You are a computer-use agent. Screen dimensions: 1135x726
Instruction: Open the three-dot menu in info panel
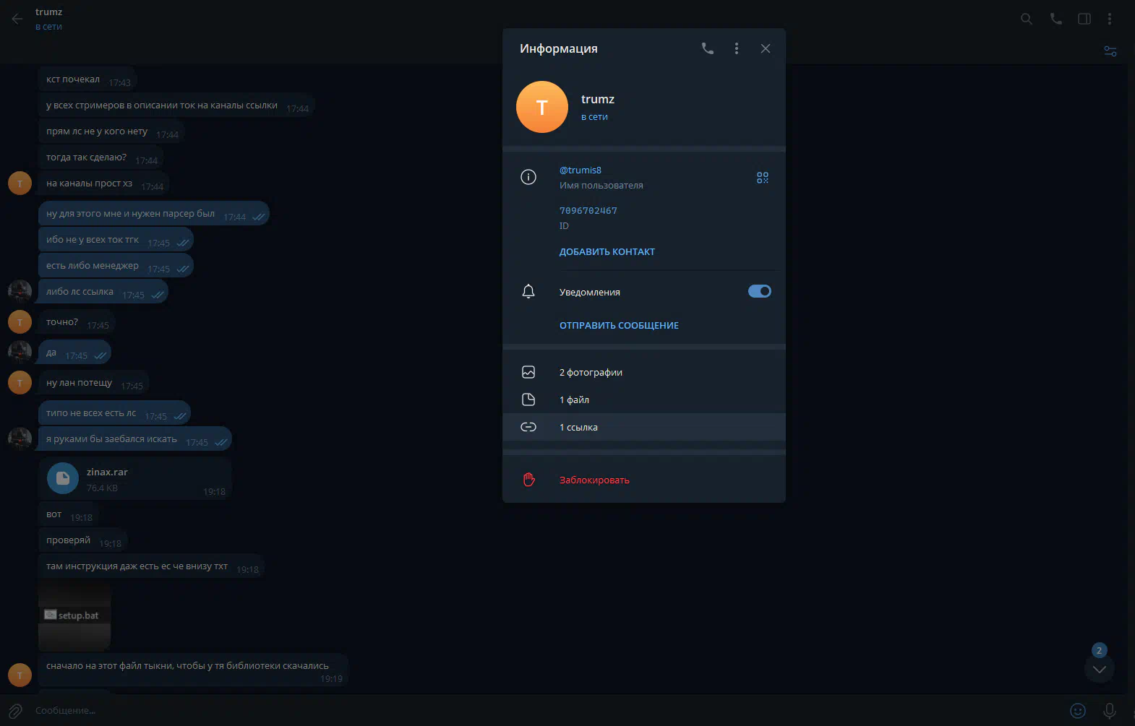pos(736,48)
